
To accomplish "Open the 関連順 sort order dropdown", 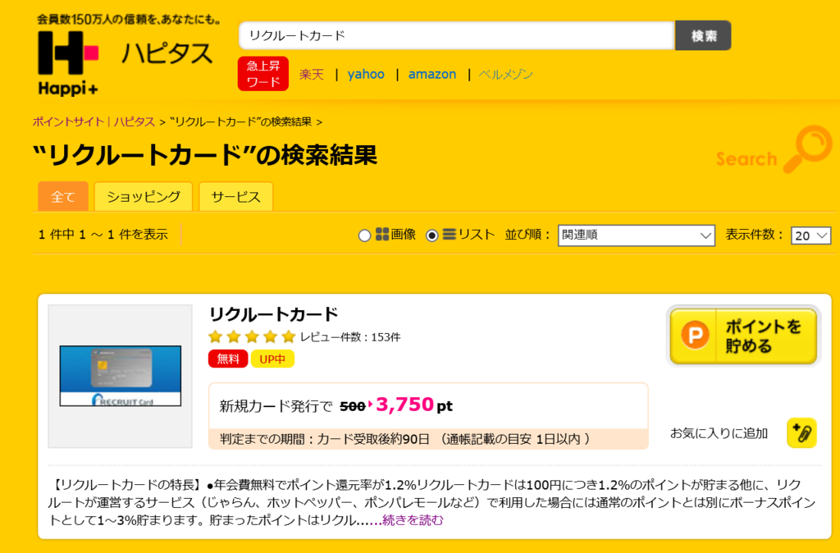I will coord(637,235).
